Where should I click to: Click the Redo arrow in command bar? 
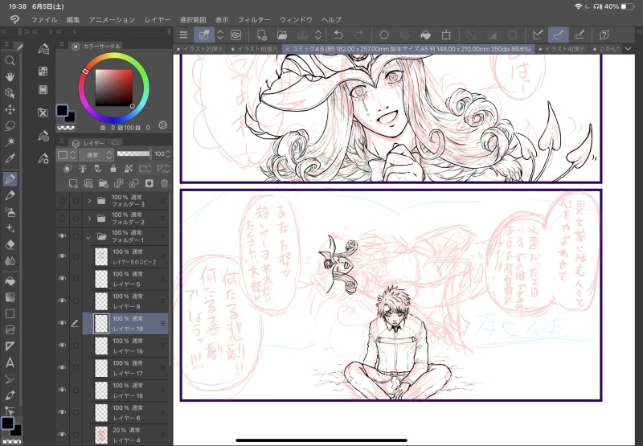358,35
